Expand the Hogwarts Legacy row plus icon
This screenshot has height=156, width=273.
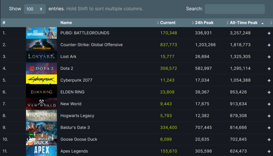[269, 116]
